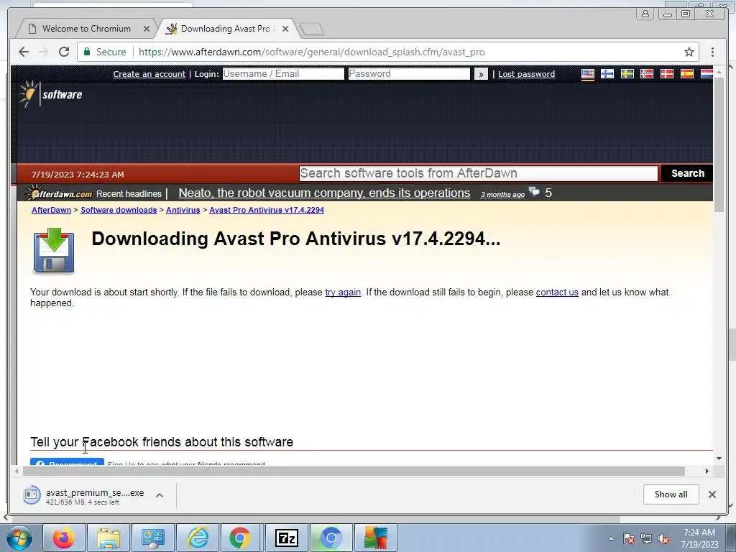Submit login with the » button
Screen dimensions: 736x552
click(x=481, y=74)
